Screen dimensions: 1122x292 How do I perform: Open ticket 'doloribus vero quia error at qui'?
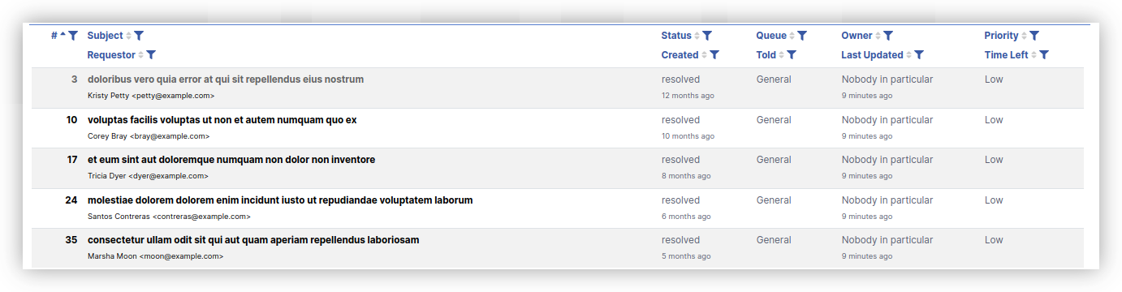(226, 79)
